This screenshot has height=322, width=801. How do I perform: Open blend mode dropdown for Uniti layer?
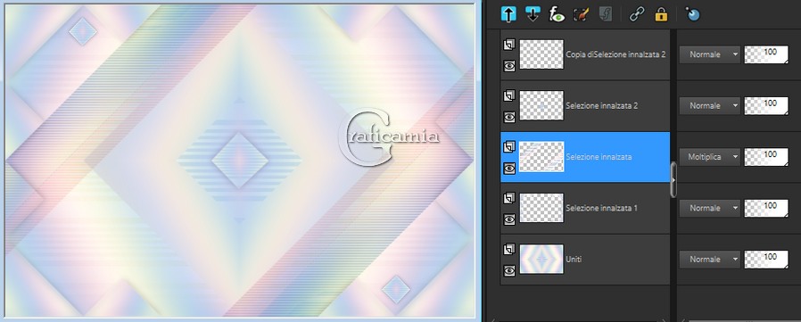710,260
